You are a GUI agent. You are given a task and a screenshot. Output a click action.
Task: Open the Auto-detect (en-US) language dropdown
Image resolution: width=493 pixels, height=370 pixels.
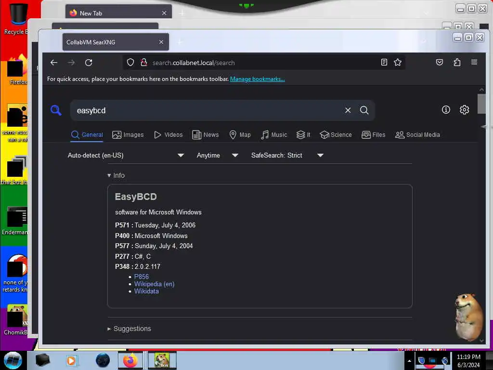coord(126,155)
